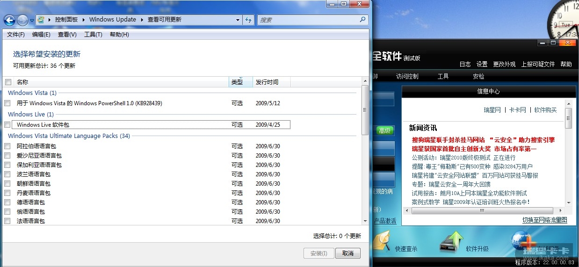Open the 公测活动 瑞星2010版 news item
The height and width of the screenshot is (267, 579).
click(x=463, y=158)
